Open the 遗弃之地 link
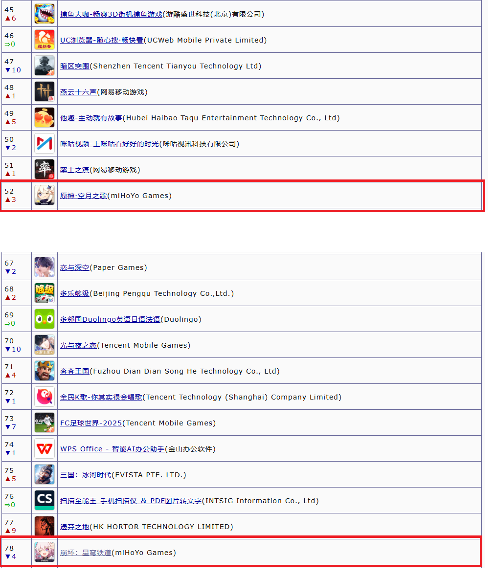This screenshot has width=495, height=578. point(75,527)
